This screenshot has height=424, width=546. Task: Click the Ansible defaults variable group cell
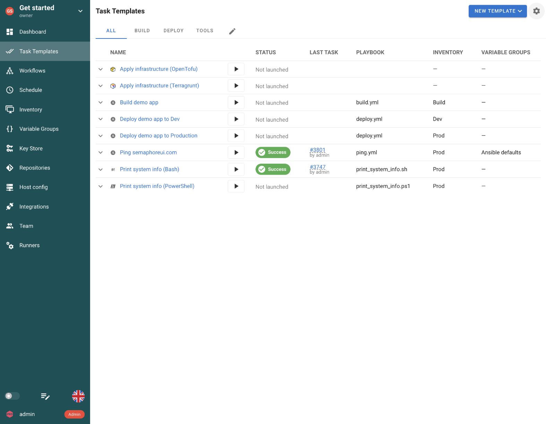coord(501,153)
